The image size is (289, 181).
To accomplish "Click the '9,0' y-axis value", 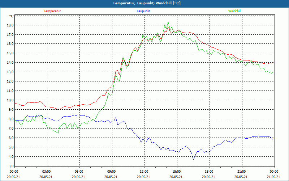I will (11, 110).
